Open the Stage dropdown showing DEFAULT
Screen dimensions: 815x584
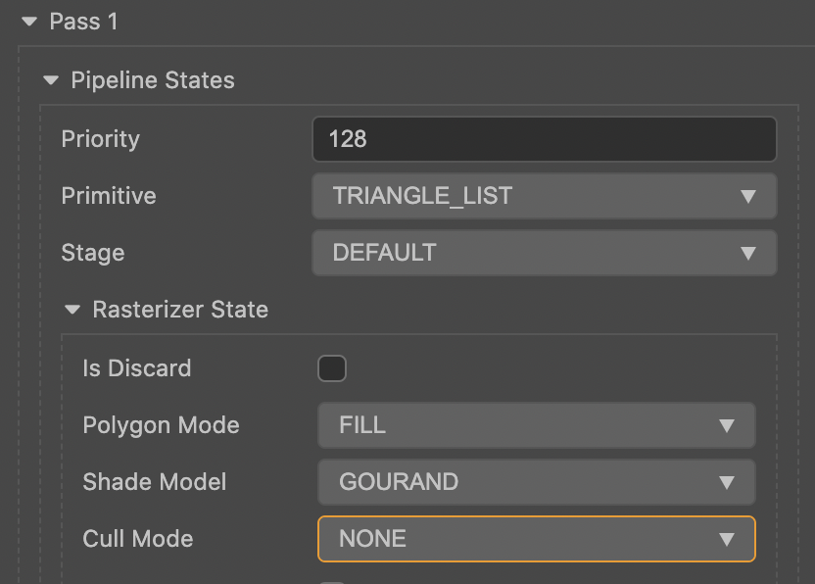coord(544,253)
